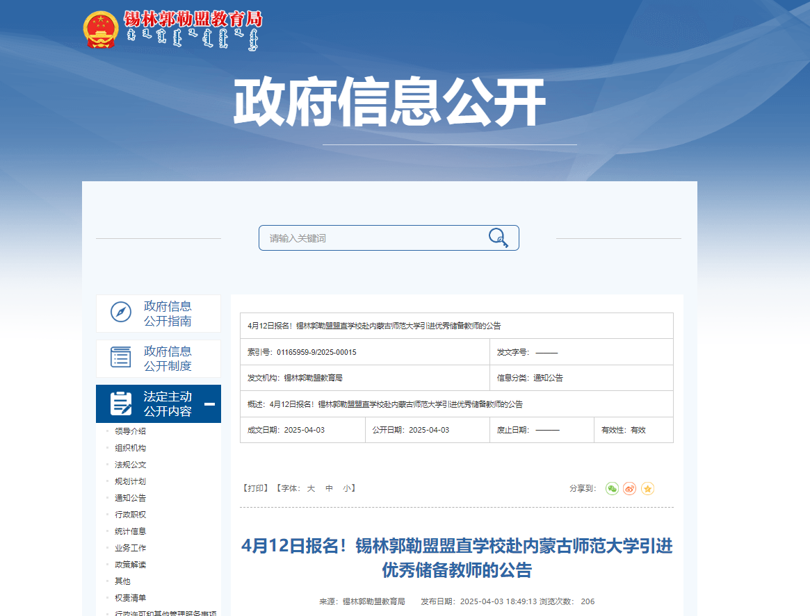Click 来源：锡林郭勒盟教育局 below headline
The width and height of the screenshot is (810, 616).
362,601
